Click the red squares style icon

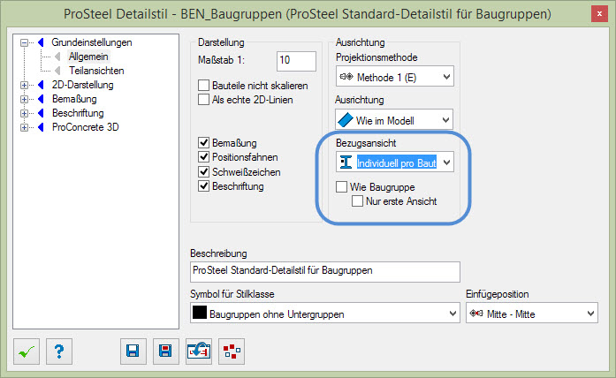(232, 352)
